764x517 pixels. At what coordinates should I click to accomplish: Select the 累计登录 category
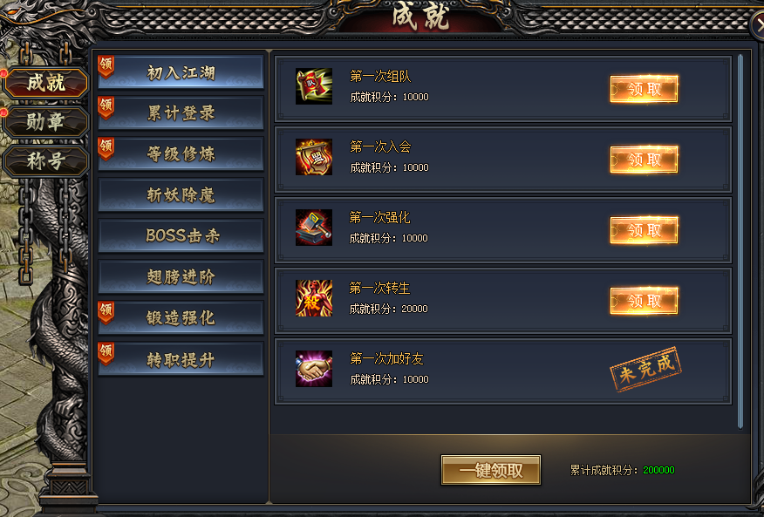pyautogui.click(x=181, y=113)
